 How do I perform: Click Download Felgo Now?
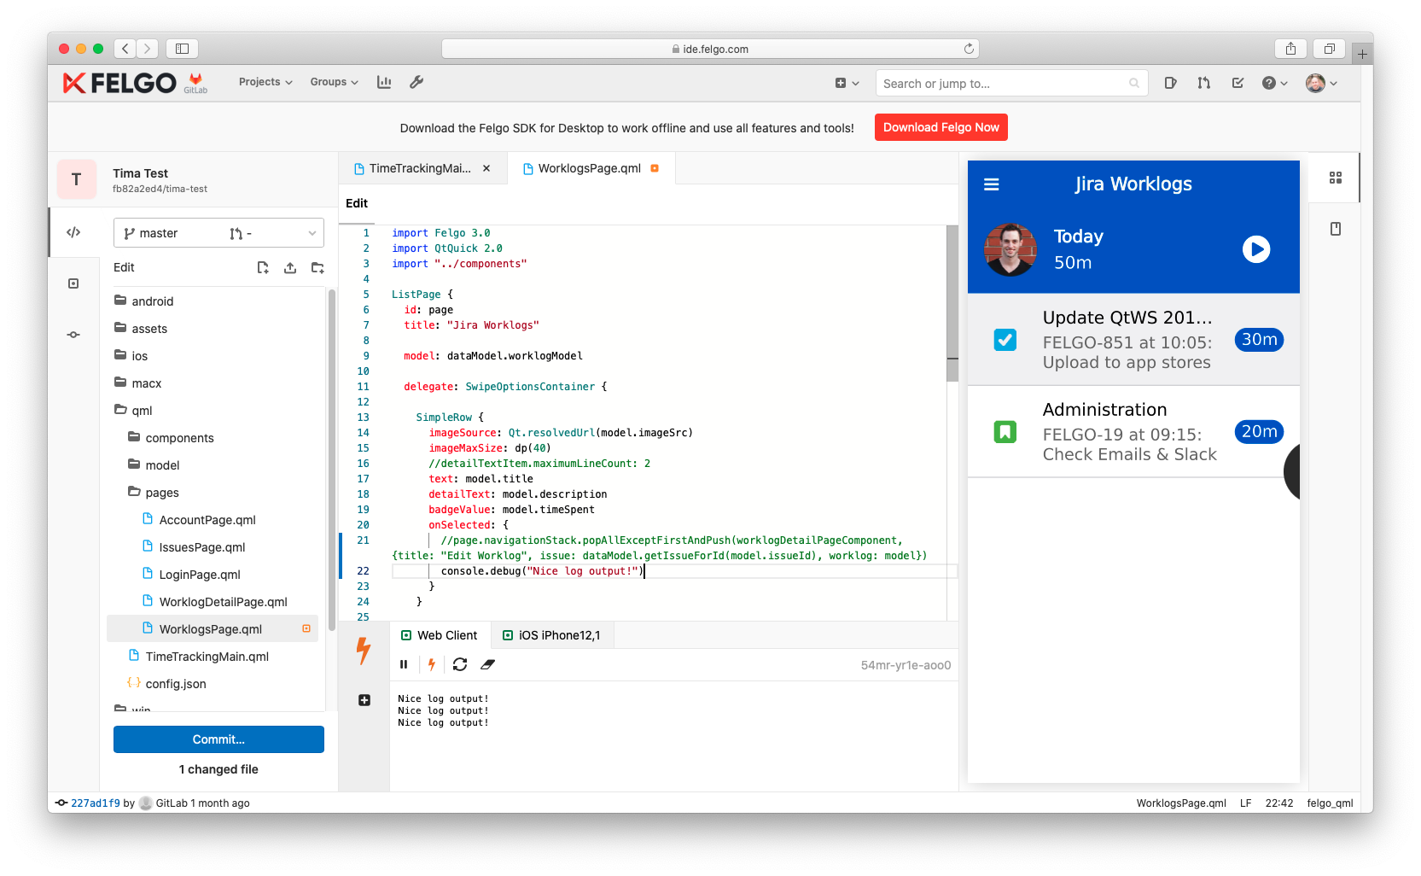click(941, 126)
